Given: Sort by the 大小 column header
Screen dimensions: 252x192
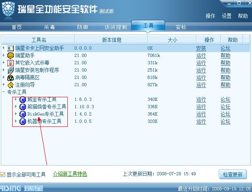Looking at the screenshot, I should click(172, 40).
